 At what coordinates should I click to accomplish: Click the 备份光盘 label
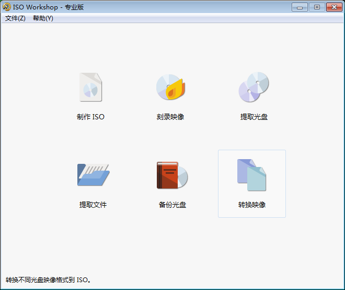172,205
